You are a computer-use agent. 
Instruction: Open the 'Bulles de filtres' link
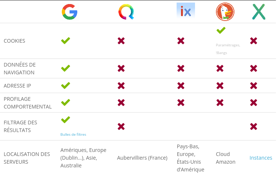[x=73, y=135]
